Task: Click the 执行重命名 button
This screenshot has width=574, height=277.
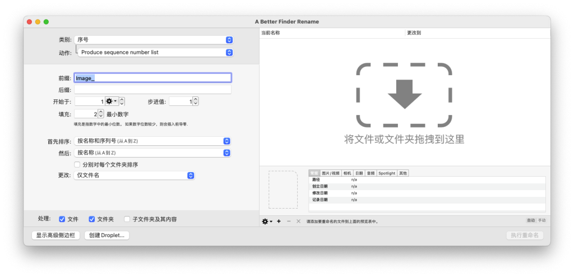Action: click(525, 236)
